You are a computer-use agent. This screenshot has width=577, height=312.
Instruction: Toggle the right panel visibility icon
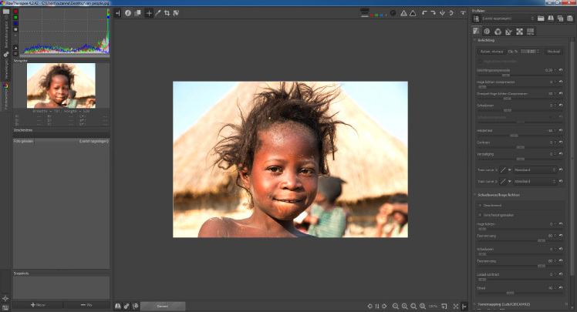(x=464, y=306)
